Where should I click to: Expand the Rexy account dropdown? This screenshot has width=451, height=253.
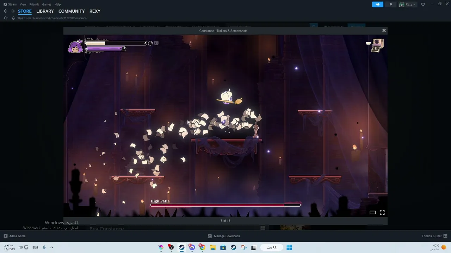pyautogui.click(x=407, y=4)
